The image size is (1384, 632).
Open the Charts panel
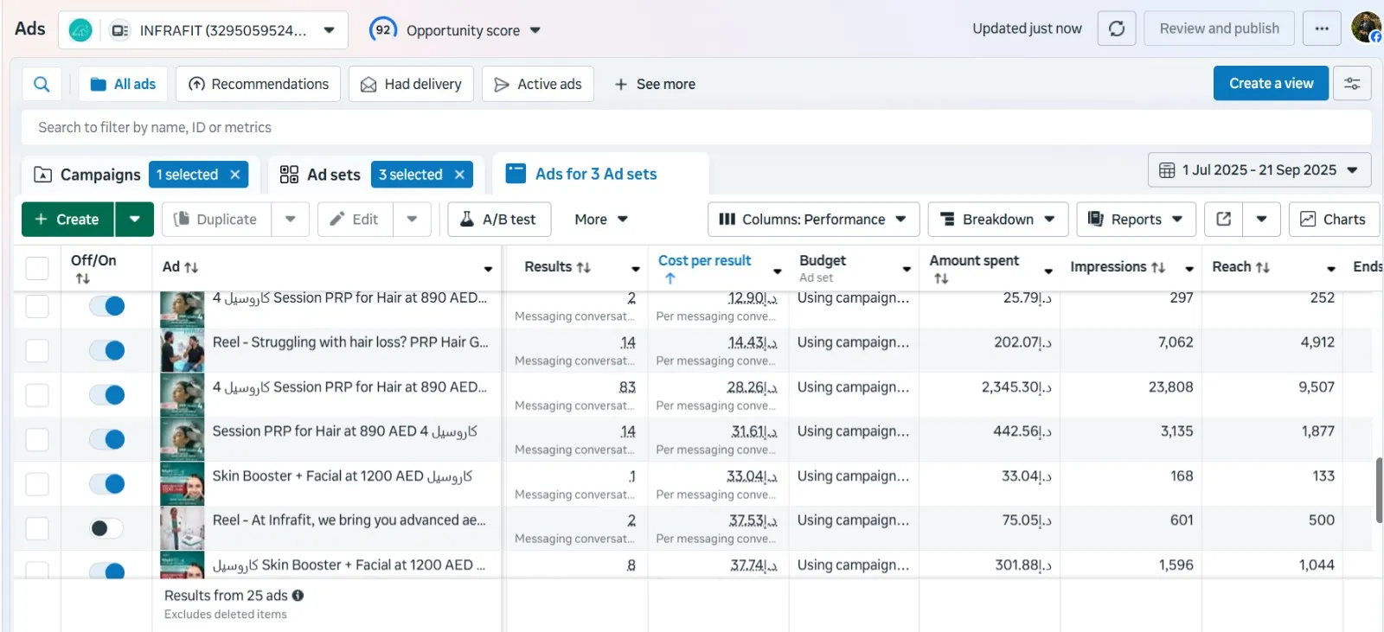click(x=1333, y=220)
